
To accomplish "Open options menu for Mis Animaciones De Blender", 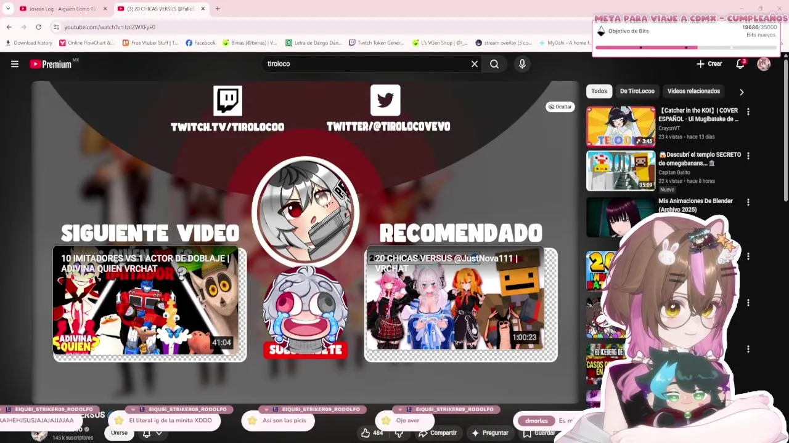I will click(748, 202).
